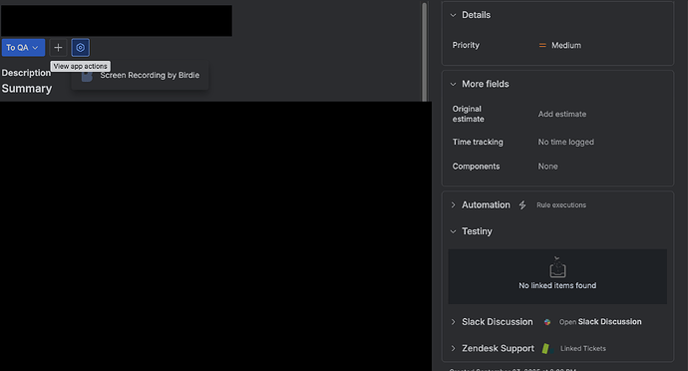Open Zendesk Linked Tickets
This screenshot has height=371, width=688.
(x=582, y=349)
